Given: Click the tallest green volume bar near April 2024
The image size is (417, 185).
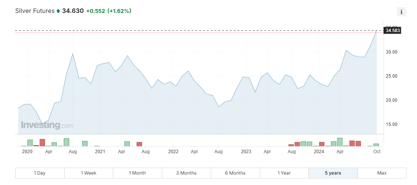Looking at the screenshot, I should click(340, 142).
